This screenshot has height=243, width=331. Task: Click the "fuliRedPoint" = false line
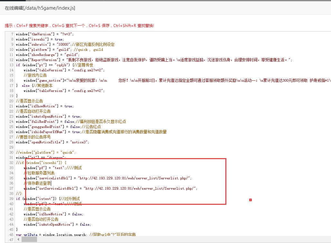click(71, 122)
